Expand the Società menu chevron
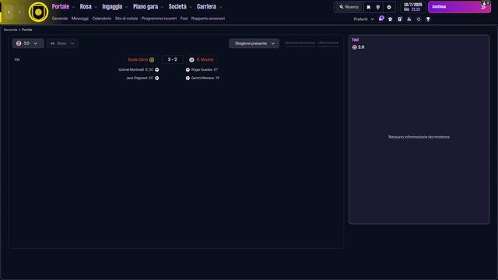Screen dimensions: 498x280 pos(191,7)
